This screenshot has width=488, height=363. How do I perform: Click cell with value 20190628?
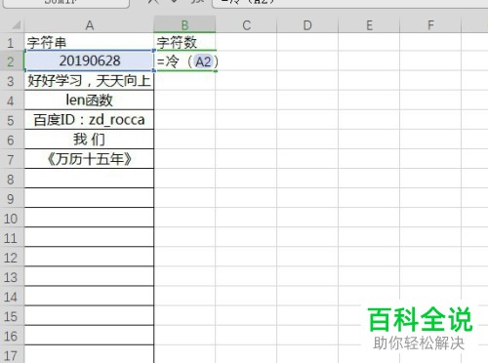tap(89, 60)
